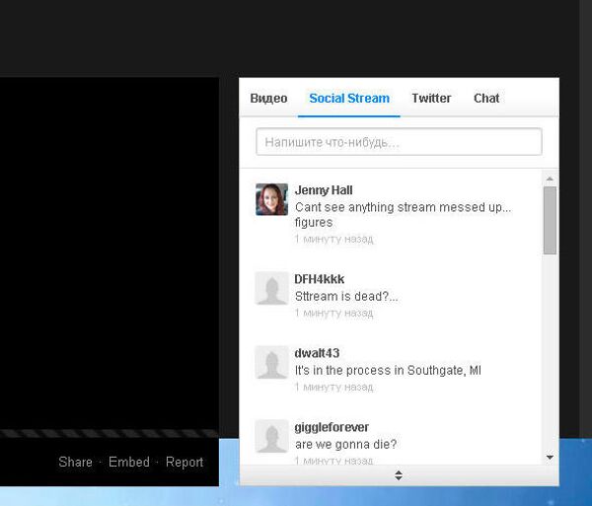Click the Embed link under the video
Image resolution: width=592 pixels, height=506 pixels.
coord(129,462)
